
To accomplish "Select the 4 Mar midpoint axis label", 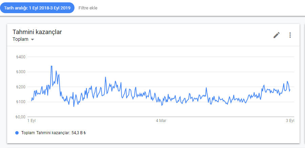I will click(x=161, y=121).
